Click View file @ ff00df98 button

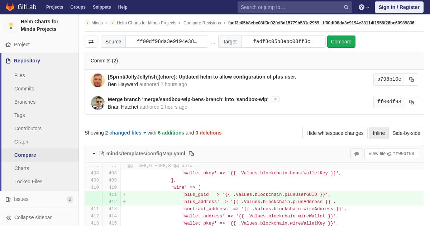point(391,154)
